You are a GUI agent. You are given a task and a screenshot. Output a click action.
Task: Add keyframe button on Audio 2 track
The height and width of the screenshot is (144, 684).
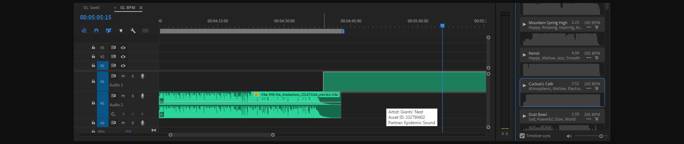(x=133, y=114)
